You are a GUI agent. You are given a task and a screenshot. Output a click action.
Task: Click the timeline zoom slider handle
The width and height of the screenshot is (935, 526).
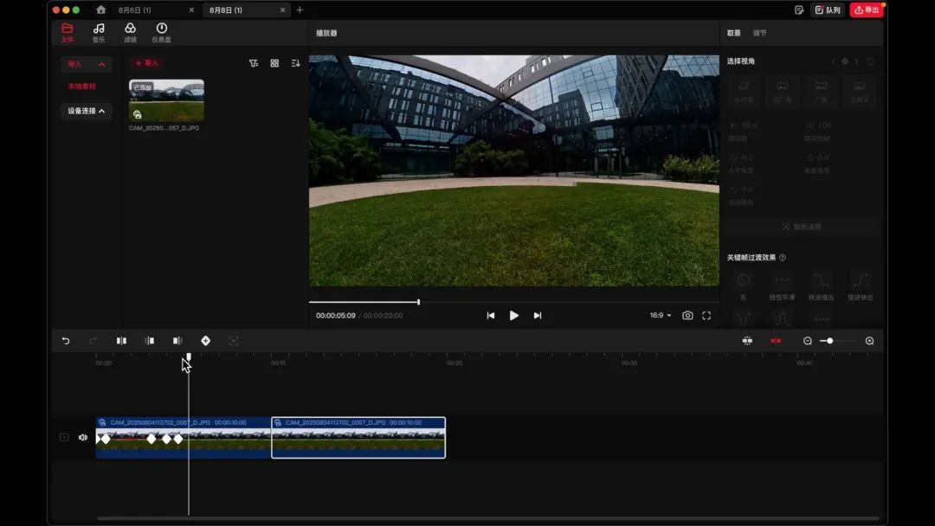click(x=829, y=341)
